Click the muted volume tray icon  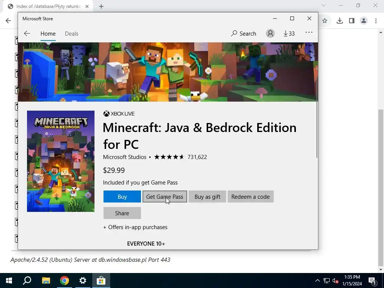point(336,280)
